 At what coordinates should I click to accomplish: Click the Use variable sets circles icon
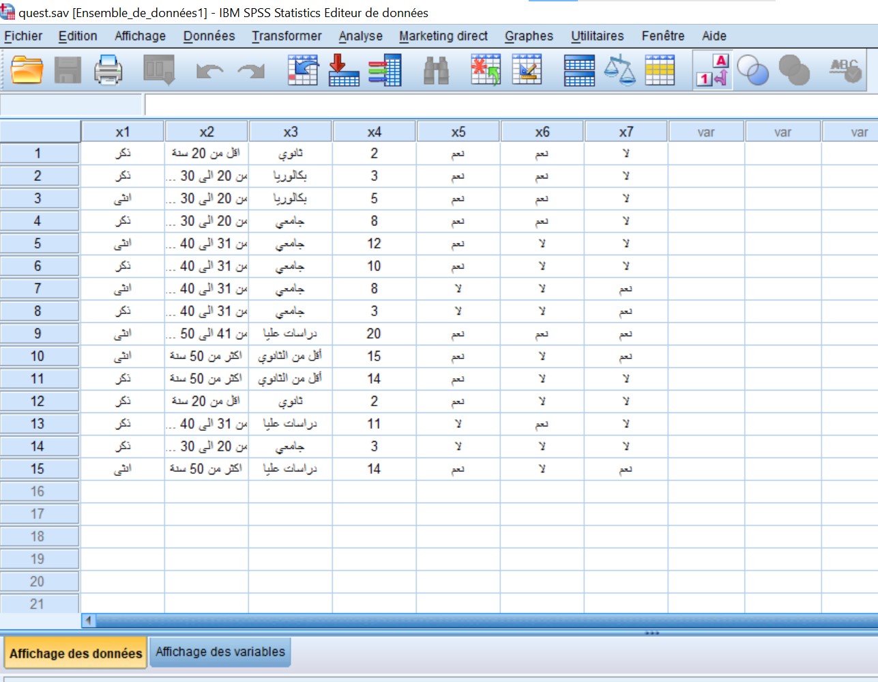coord(753,70)
